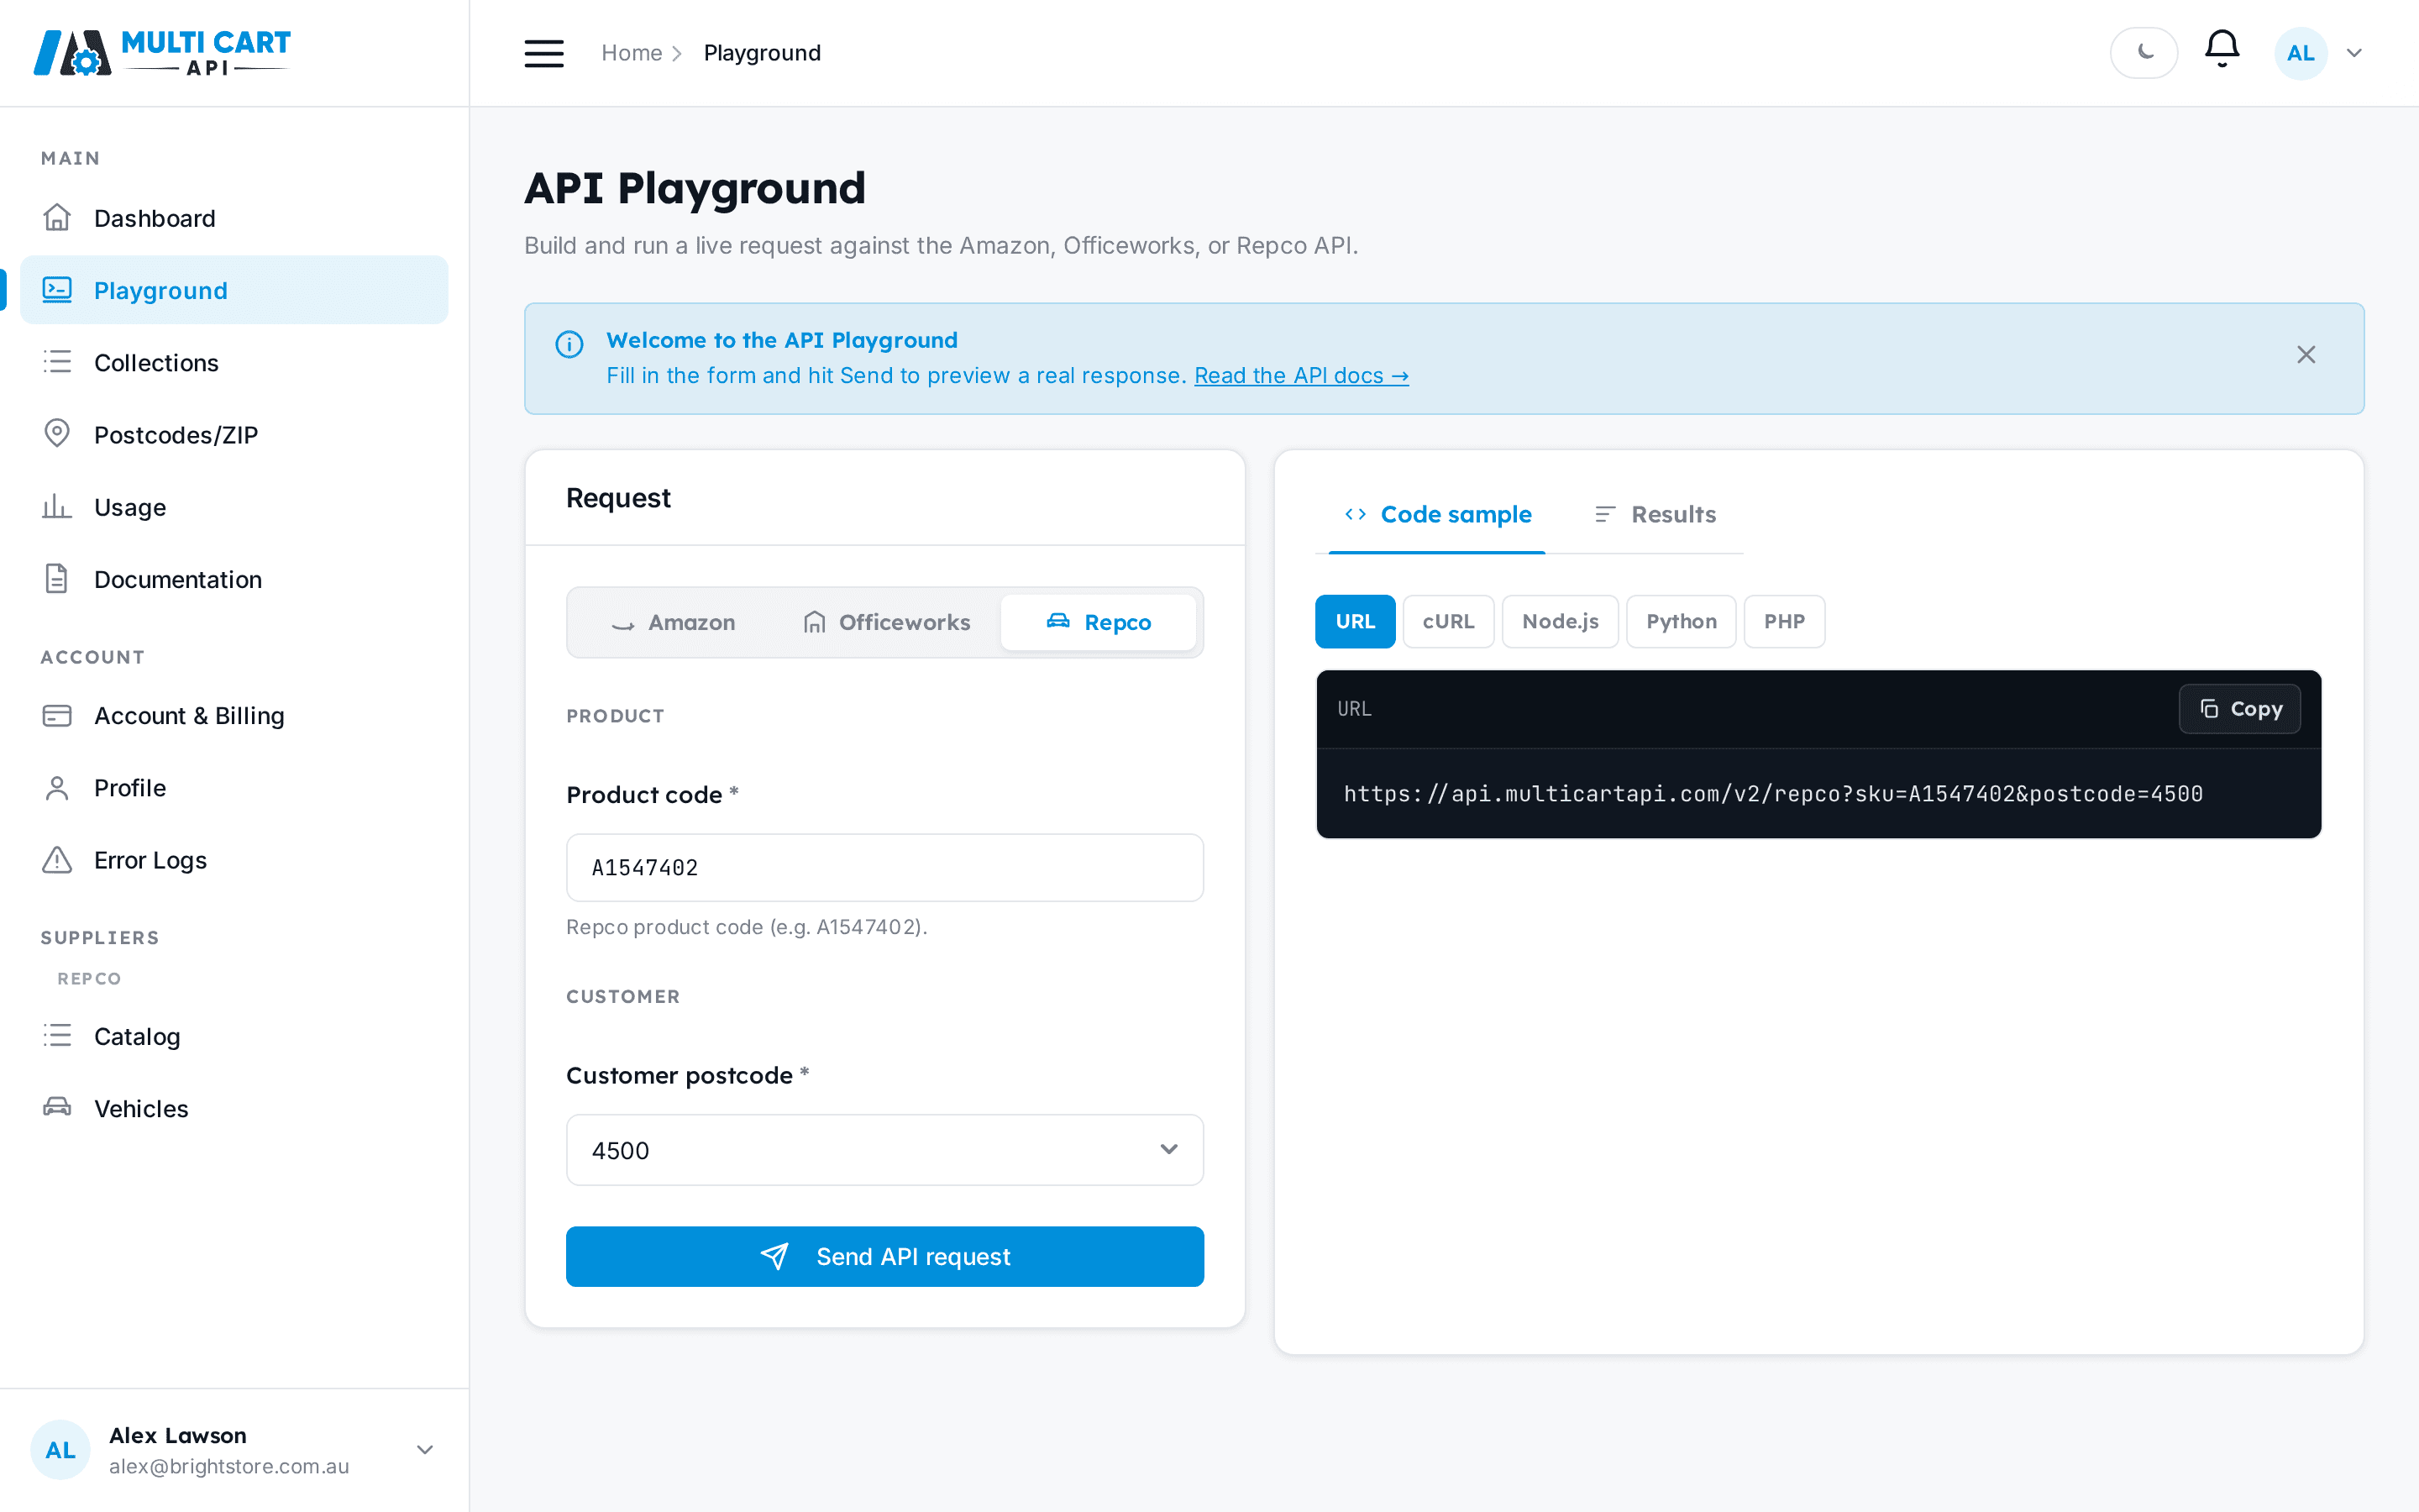Go to Home breadcrumb
Viewport: 2419px width, 1512px height.
[632, 53]
